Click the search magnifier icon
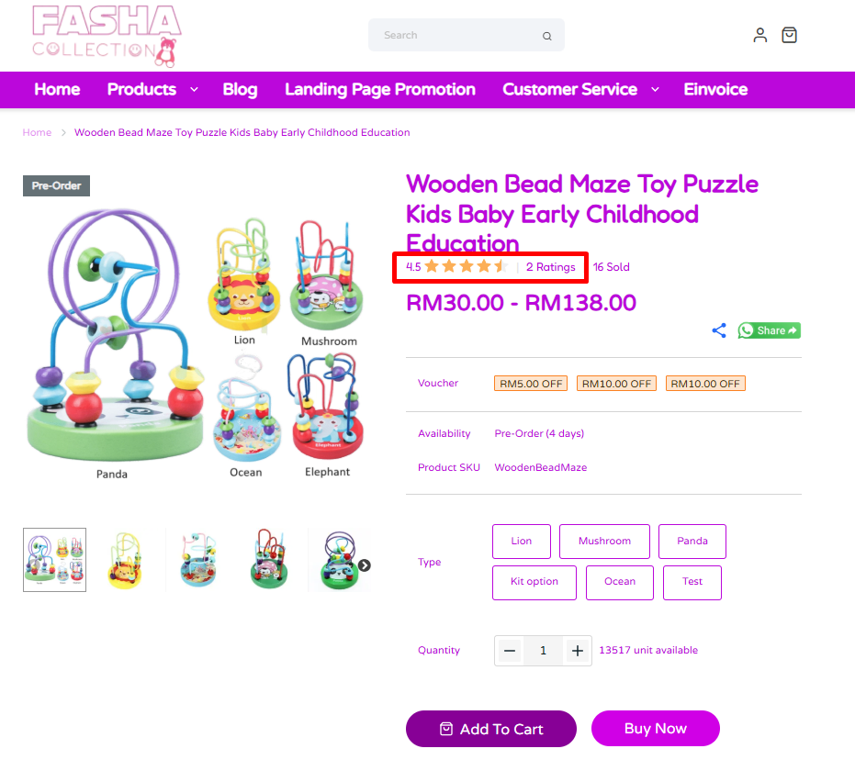This screenshot has height=760, width=855. click(547, 36)
